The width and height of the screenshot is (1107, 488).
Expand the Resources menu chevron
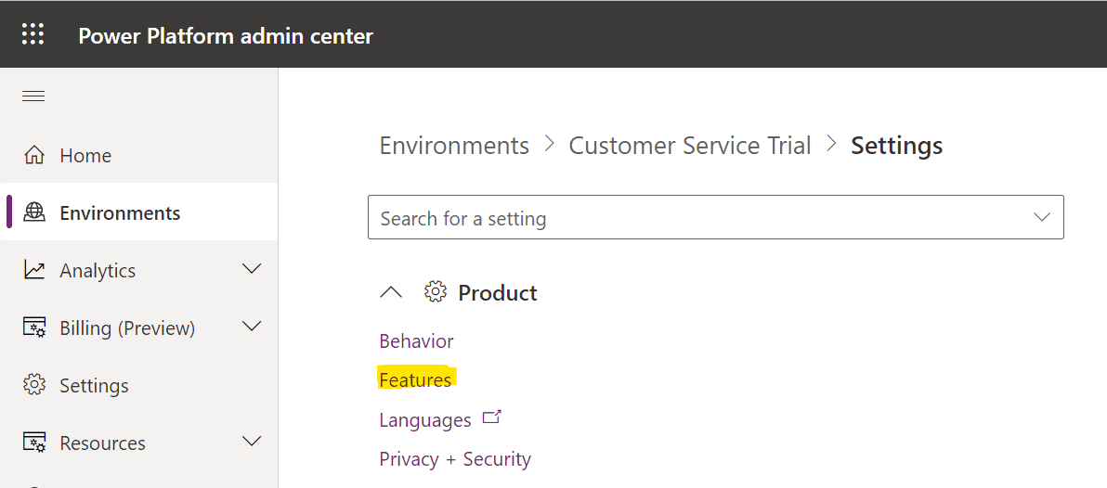[252, 442]
